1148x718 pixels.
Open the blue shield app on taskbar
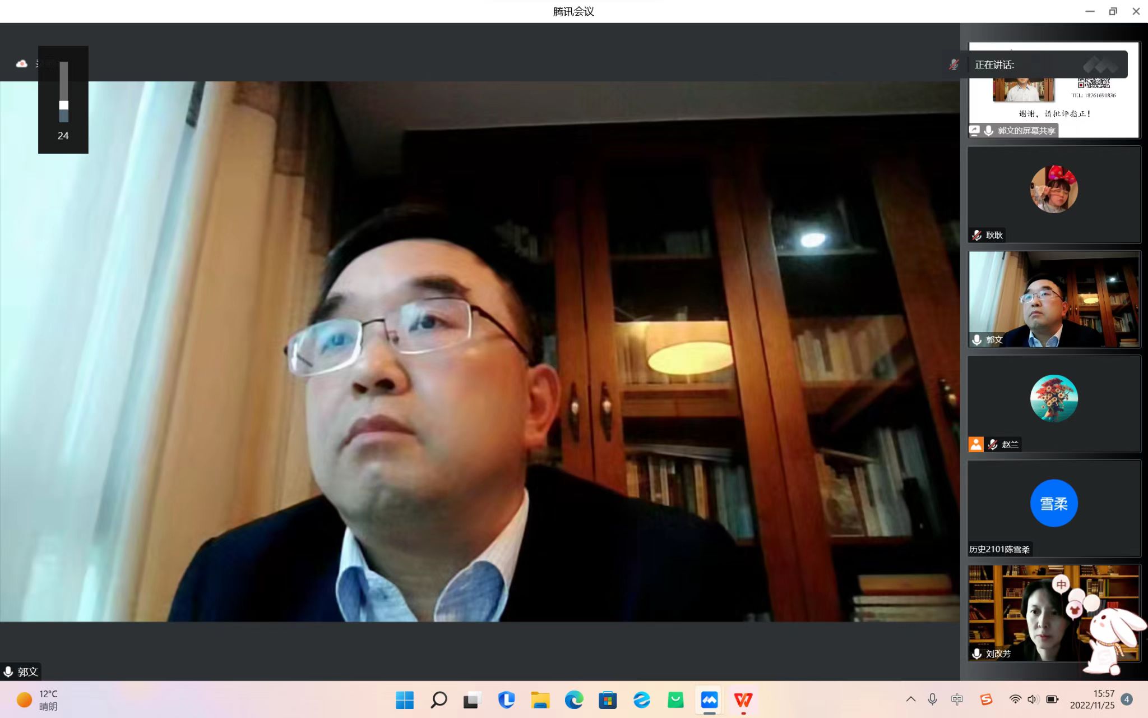(507, 699)
